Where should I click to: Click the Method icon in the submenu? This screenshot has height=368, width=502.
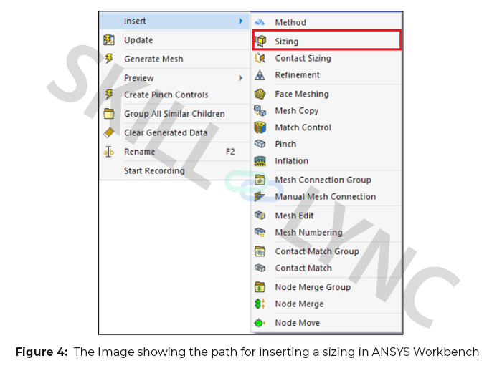click(260, 22)
